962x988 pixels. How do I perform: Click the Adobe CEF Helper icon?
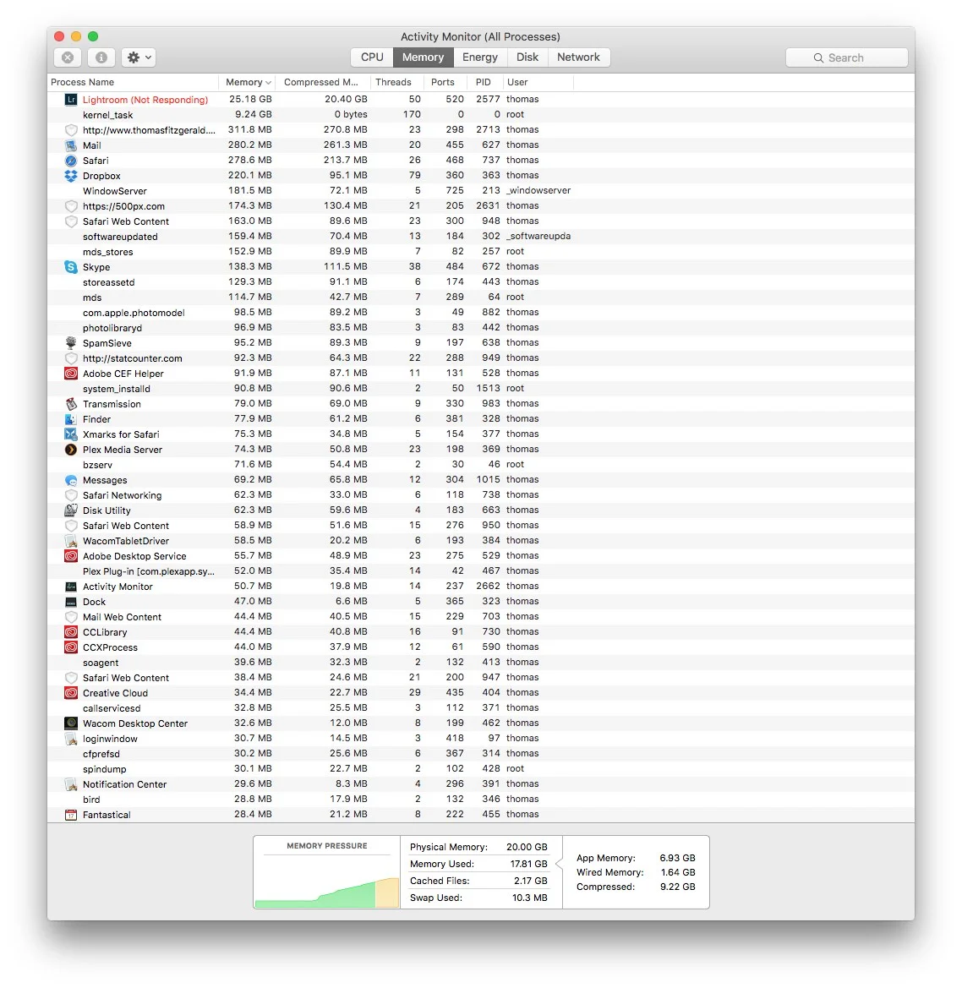(x=71, y=374)
